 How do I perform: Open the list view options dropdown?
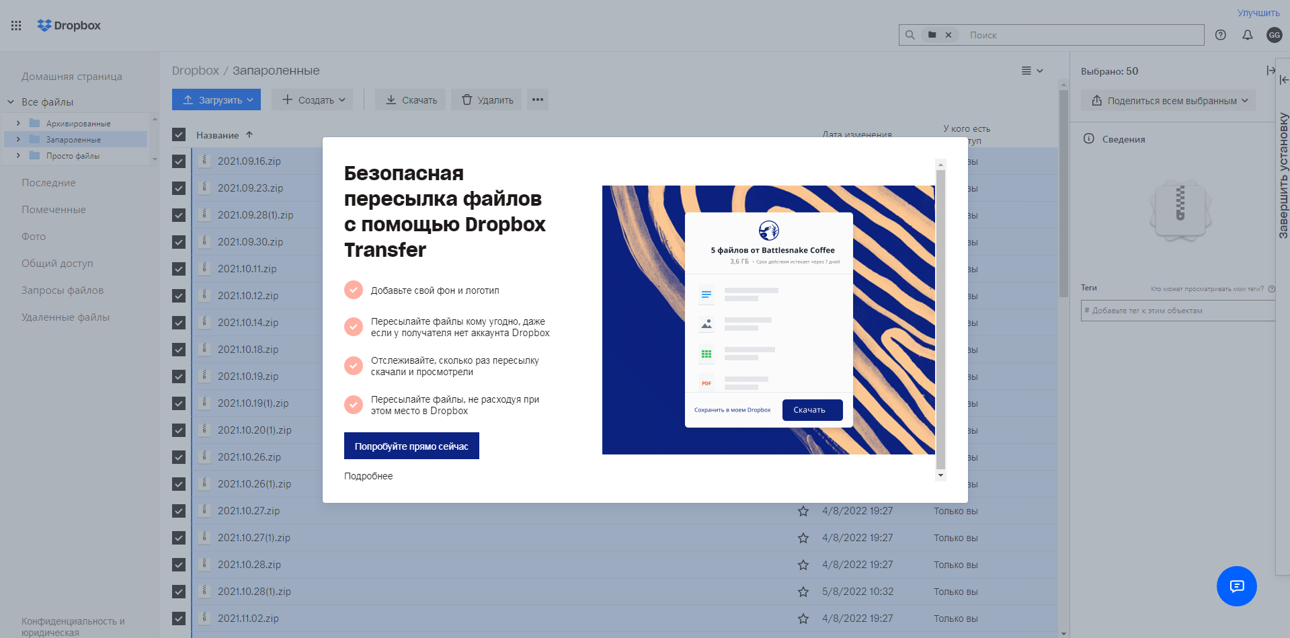[1032, 71]
